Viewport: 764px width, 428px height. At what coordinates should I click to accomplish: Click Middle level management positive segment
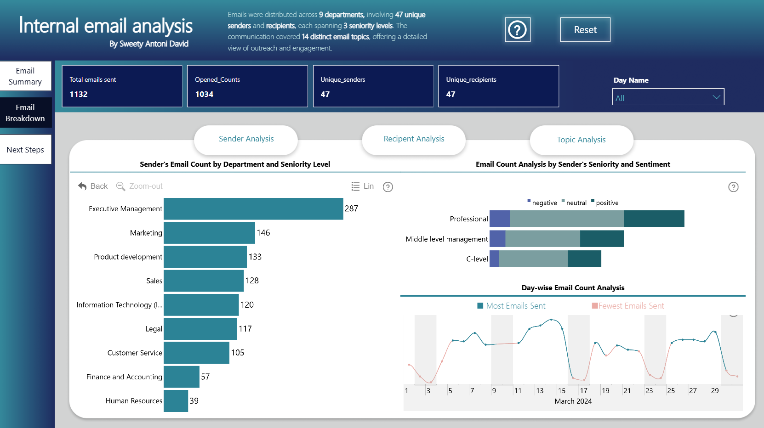(602, 239)
